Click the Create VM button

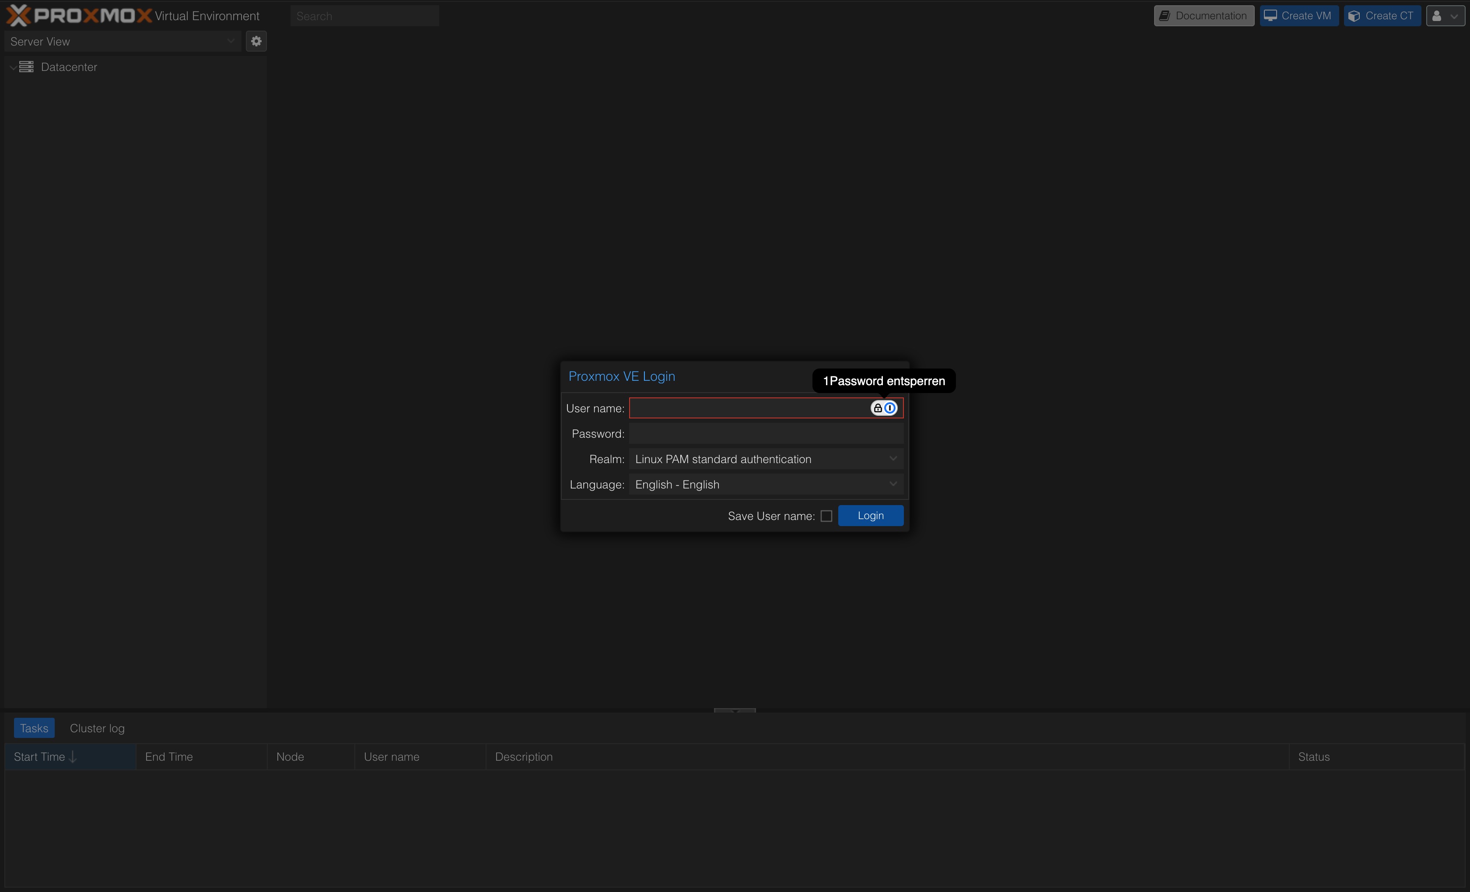click(x=1299, y=16)
